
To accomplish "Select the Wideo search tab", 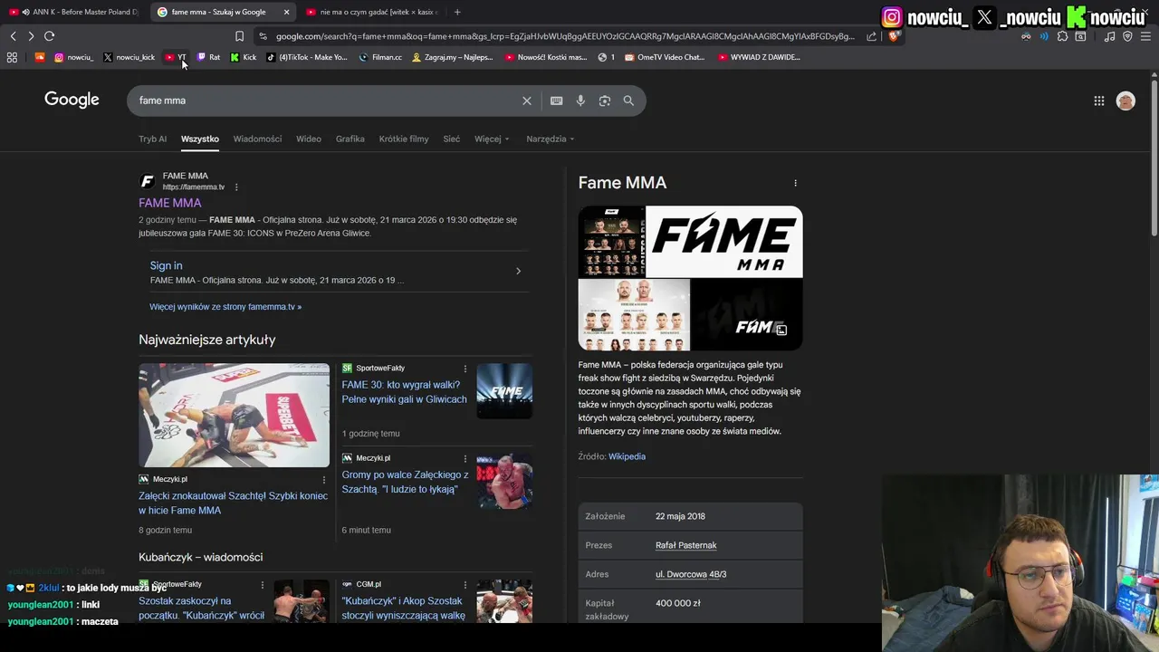I will click(x=309, y=139).
